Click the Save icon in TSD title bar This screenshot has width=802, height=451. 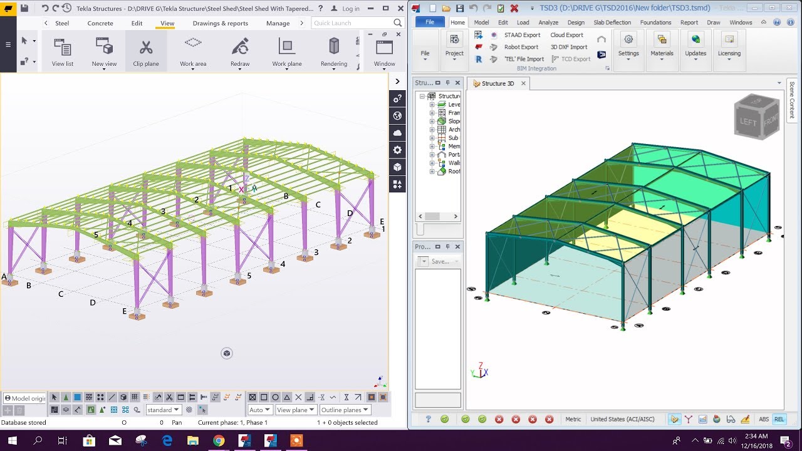(x=460, y=8)
